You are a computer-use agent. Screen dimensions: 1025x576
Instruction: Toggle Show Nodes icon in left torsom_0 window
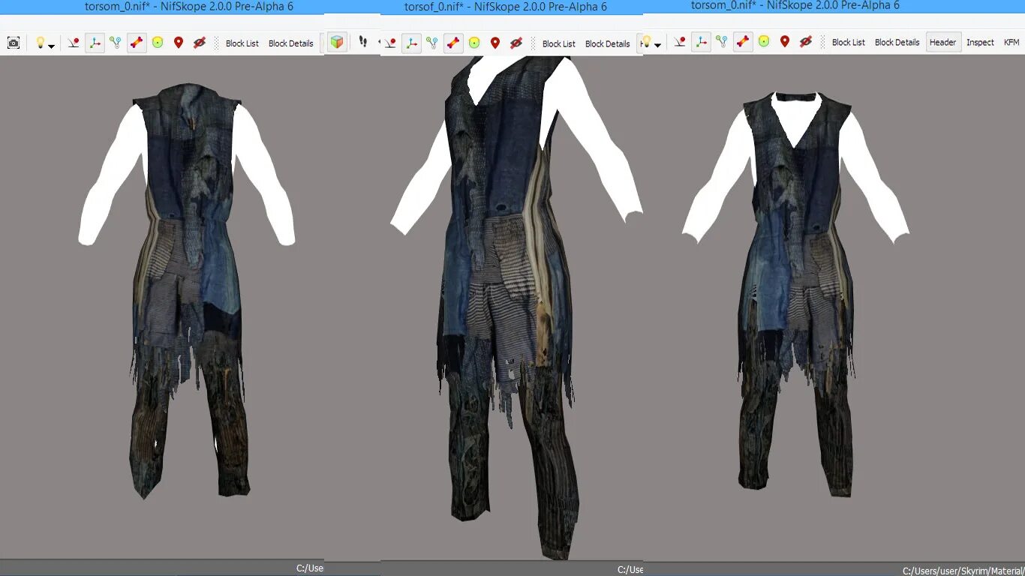click(116, 43)
